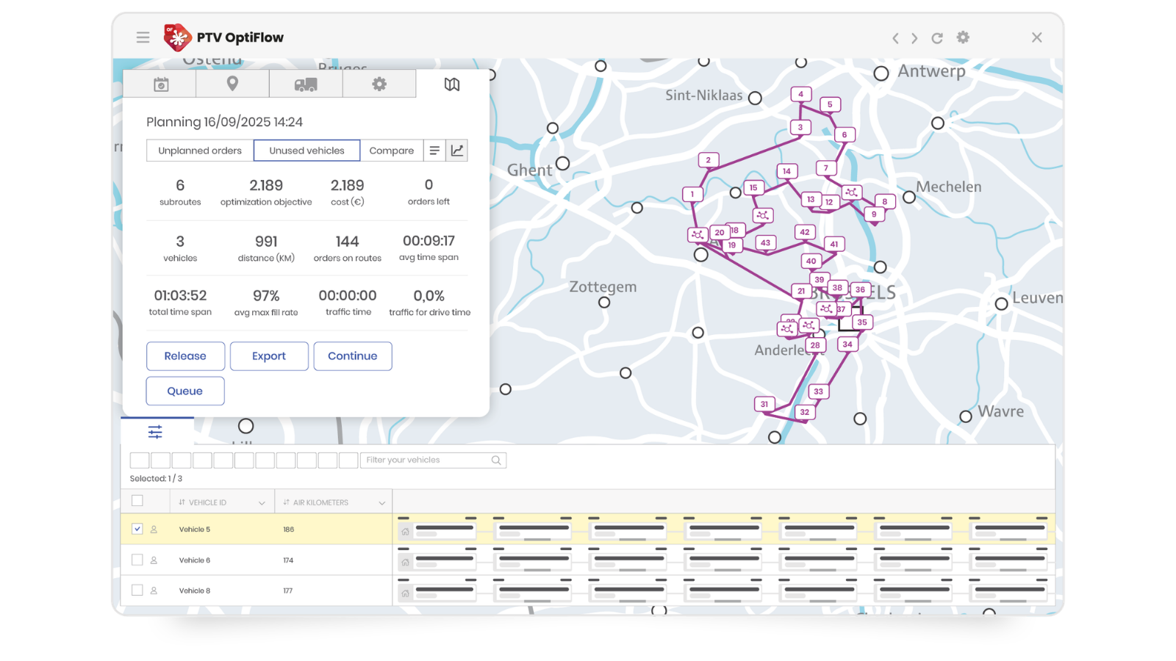Check the Vehicle 6 checkbox
This screenshot has height=661, width=1176.
point(137,560)
